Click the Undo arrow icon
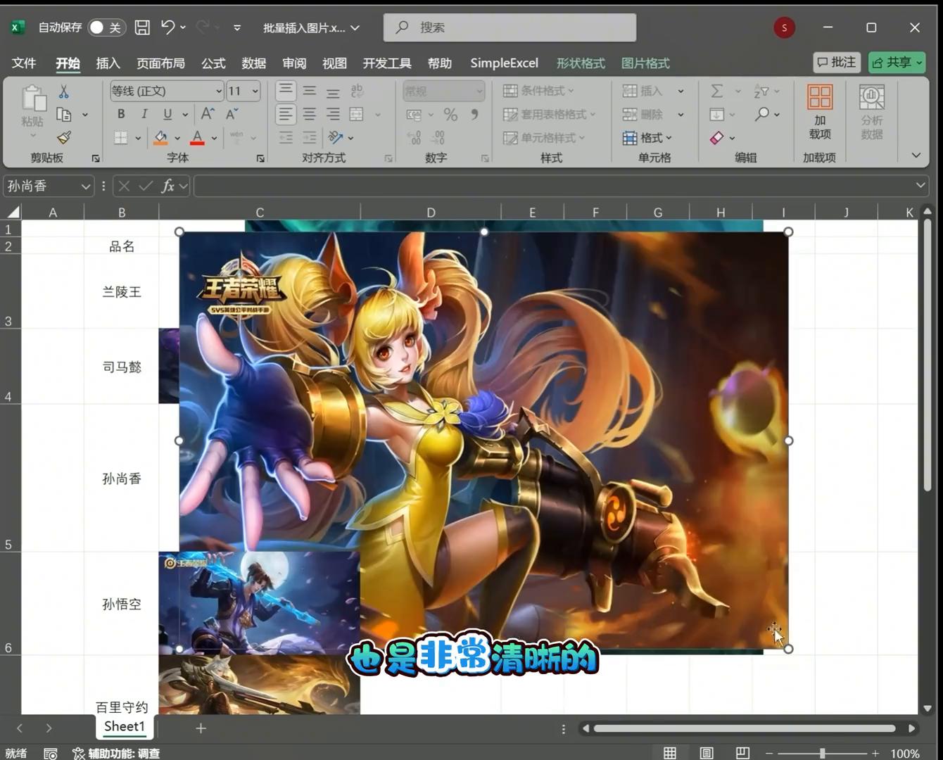Image resolution: width=943 pixels, height=760 pixels. coord(167,27)
